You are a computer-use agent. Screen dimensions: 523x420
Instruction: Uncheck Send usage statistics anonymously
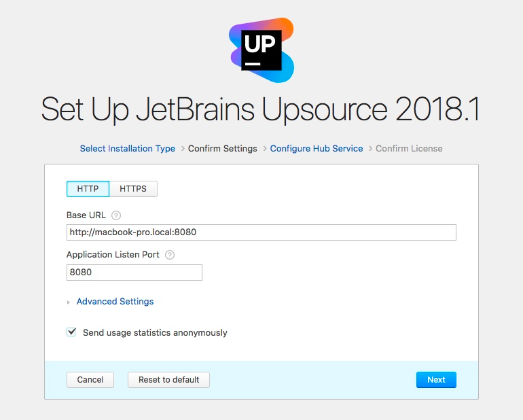tap(71, 332)
